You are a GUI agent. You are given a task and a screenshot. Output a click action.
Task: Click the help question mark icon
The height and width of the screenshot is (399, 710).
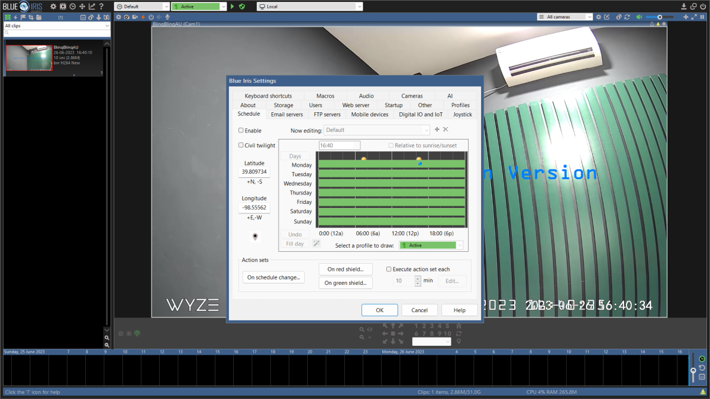tap(101, 6)
